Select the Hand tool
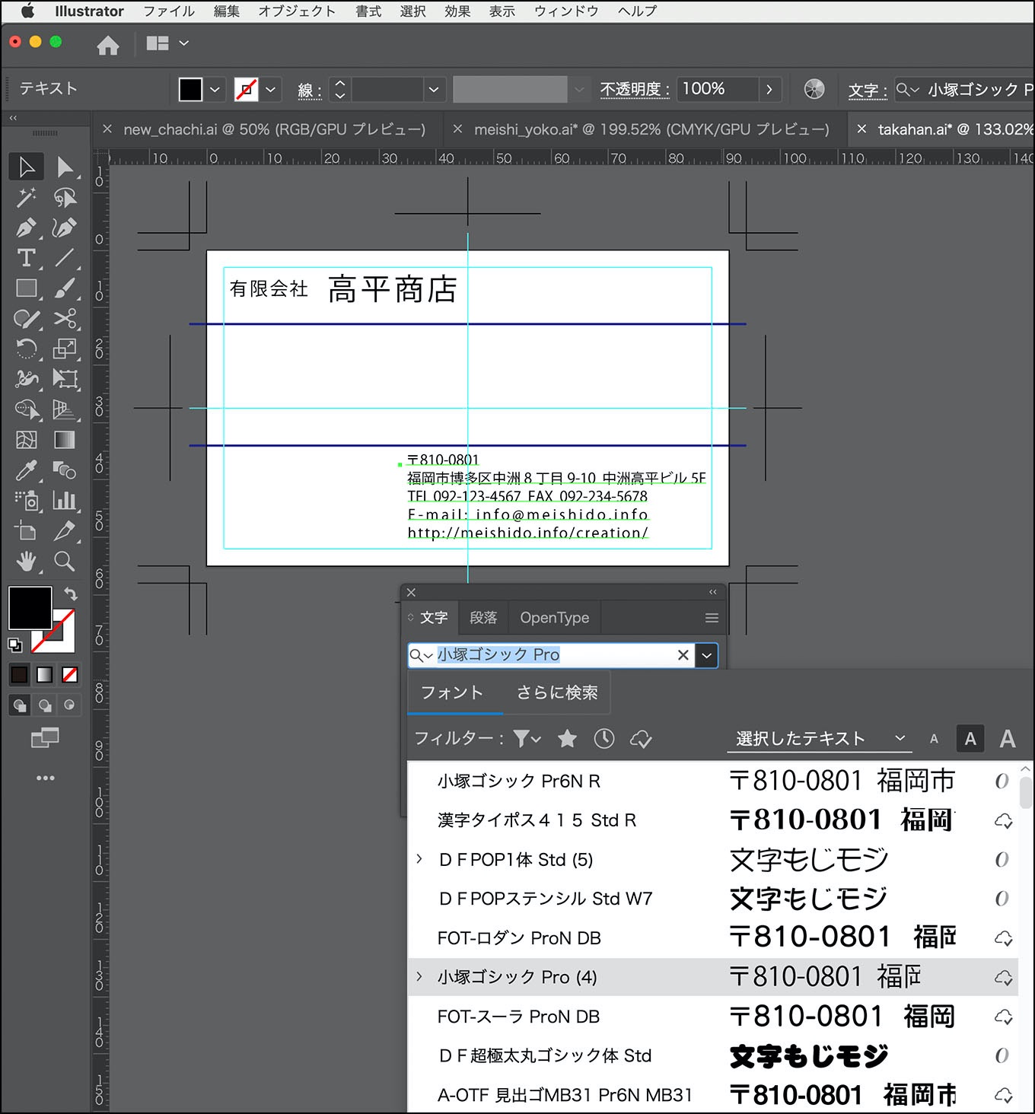Screen dimensions: 1035x1114 [x=26, y=562]
